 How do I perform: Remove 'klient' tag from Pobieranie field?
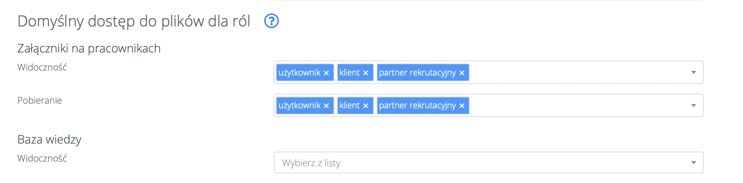tap(366, 106)
